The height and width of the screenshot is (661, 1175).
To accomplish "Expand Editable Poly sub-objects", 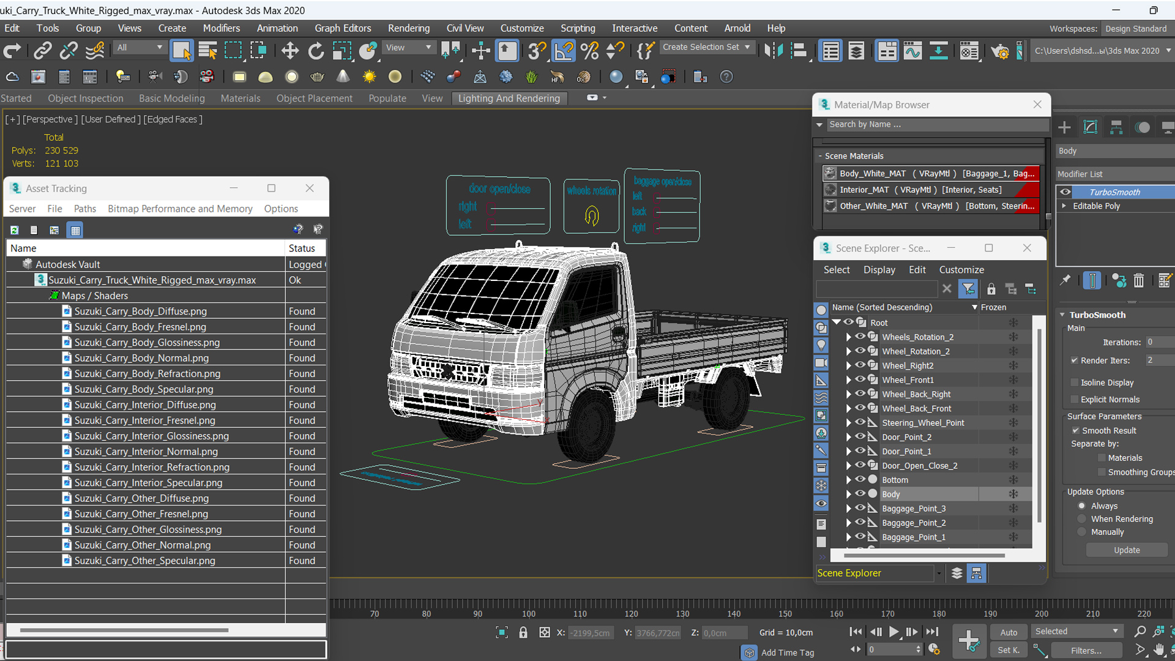I will pos(1064,206).
